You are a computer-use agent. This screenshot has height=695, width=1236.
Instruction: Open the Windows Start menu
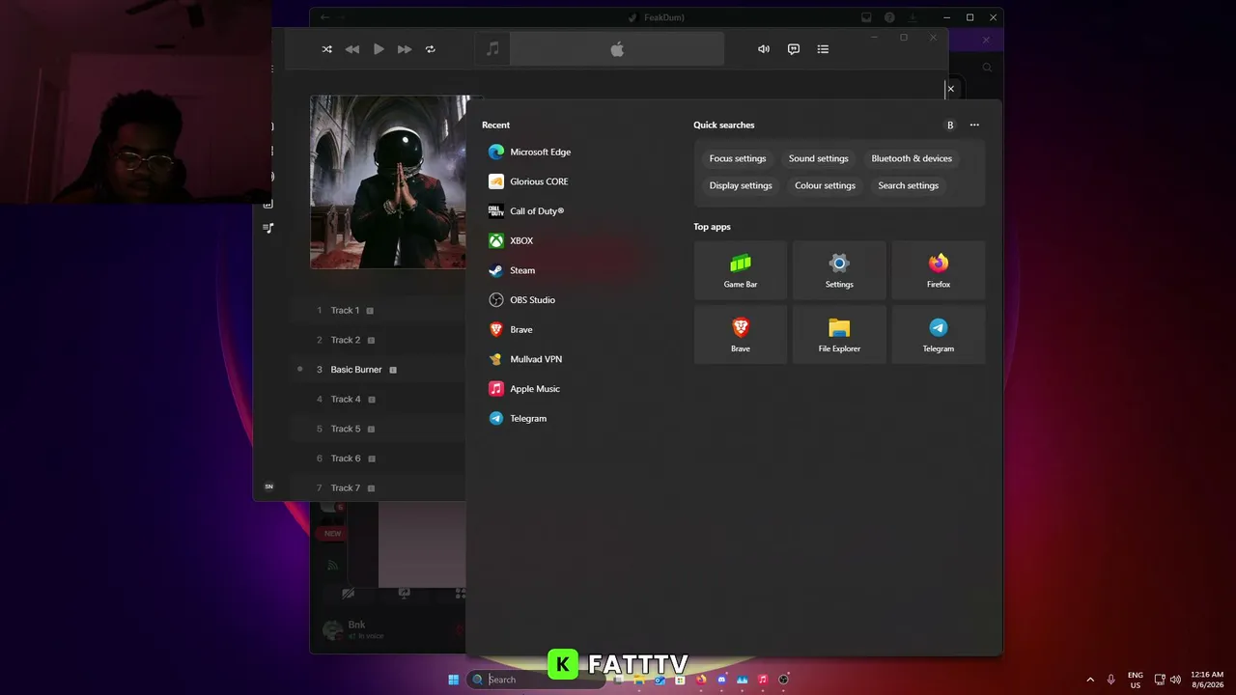(454, 680)
